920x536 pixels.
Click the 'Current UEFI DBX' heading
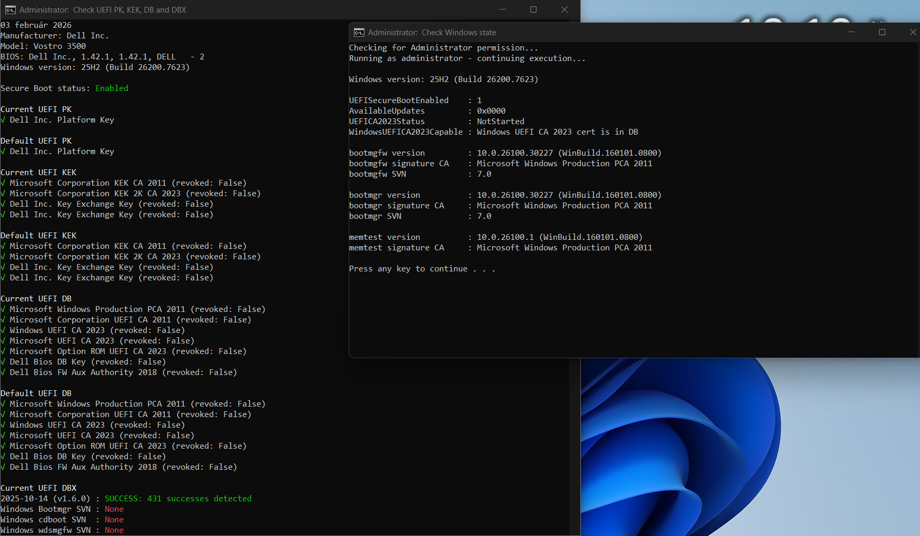click(38, 488)
